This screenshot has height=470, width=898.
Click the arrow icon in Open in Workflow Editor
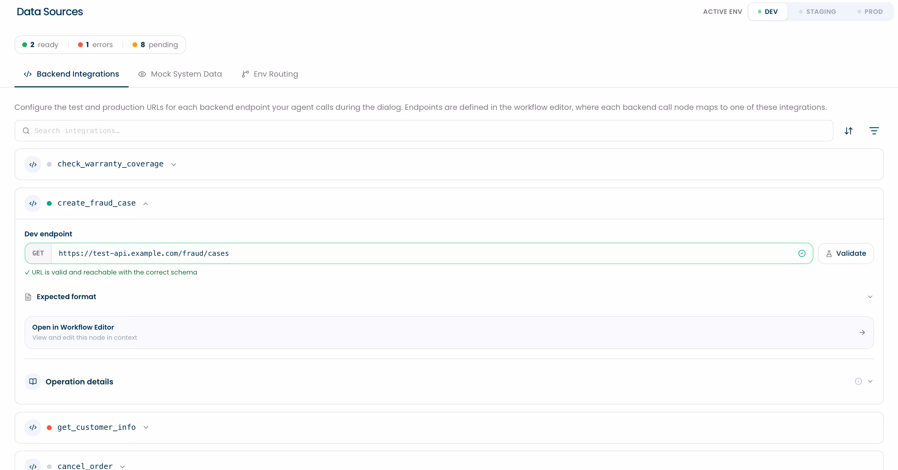click(862, 332)
